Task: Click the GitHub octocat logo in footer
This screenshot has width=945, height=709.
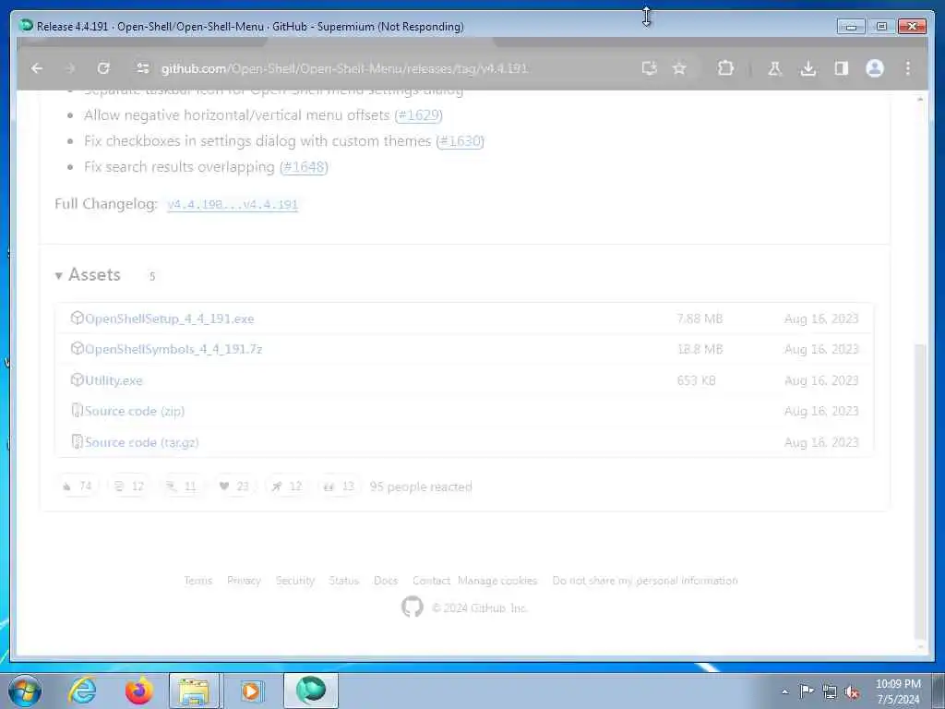Action: (413, 607)
